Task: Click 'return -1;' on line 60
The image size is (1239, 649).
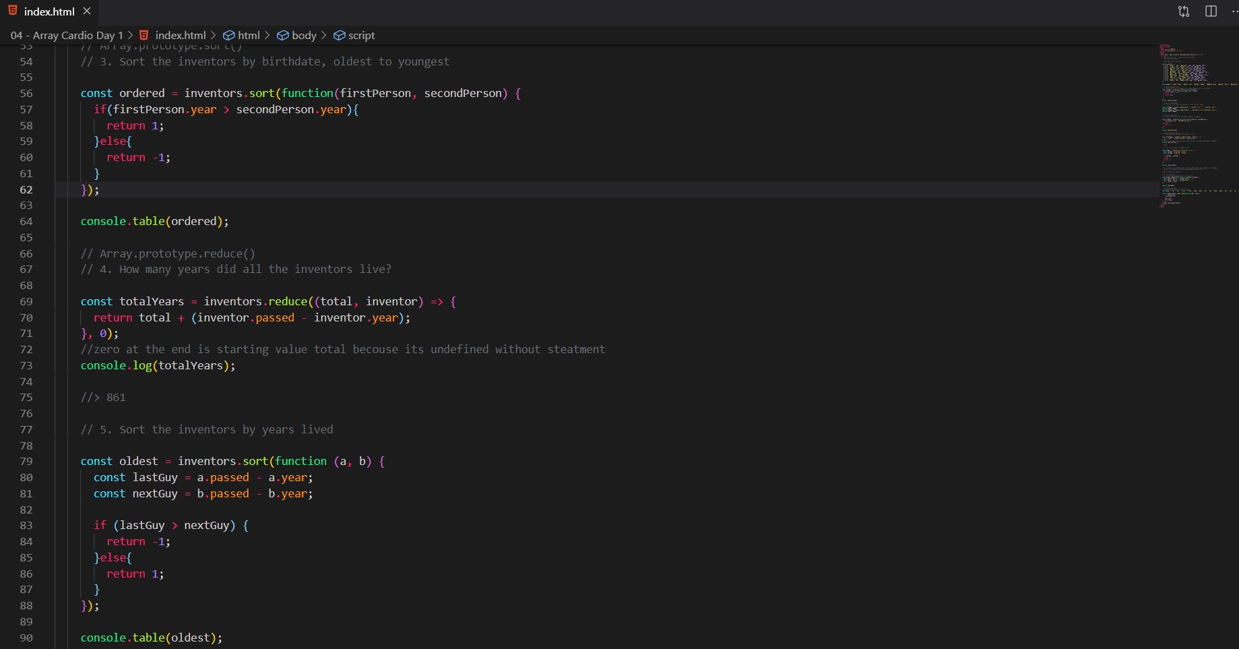Action: (x=139, y=157)
